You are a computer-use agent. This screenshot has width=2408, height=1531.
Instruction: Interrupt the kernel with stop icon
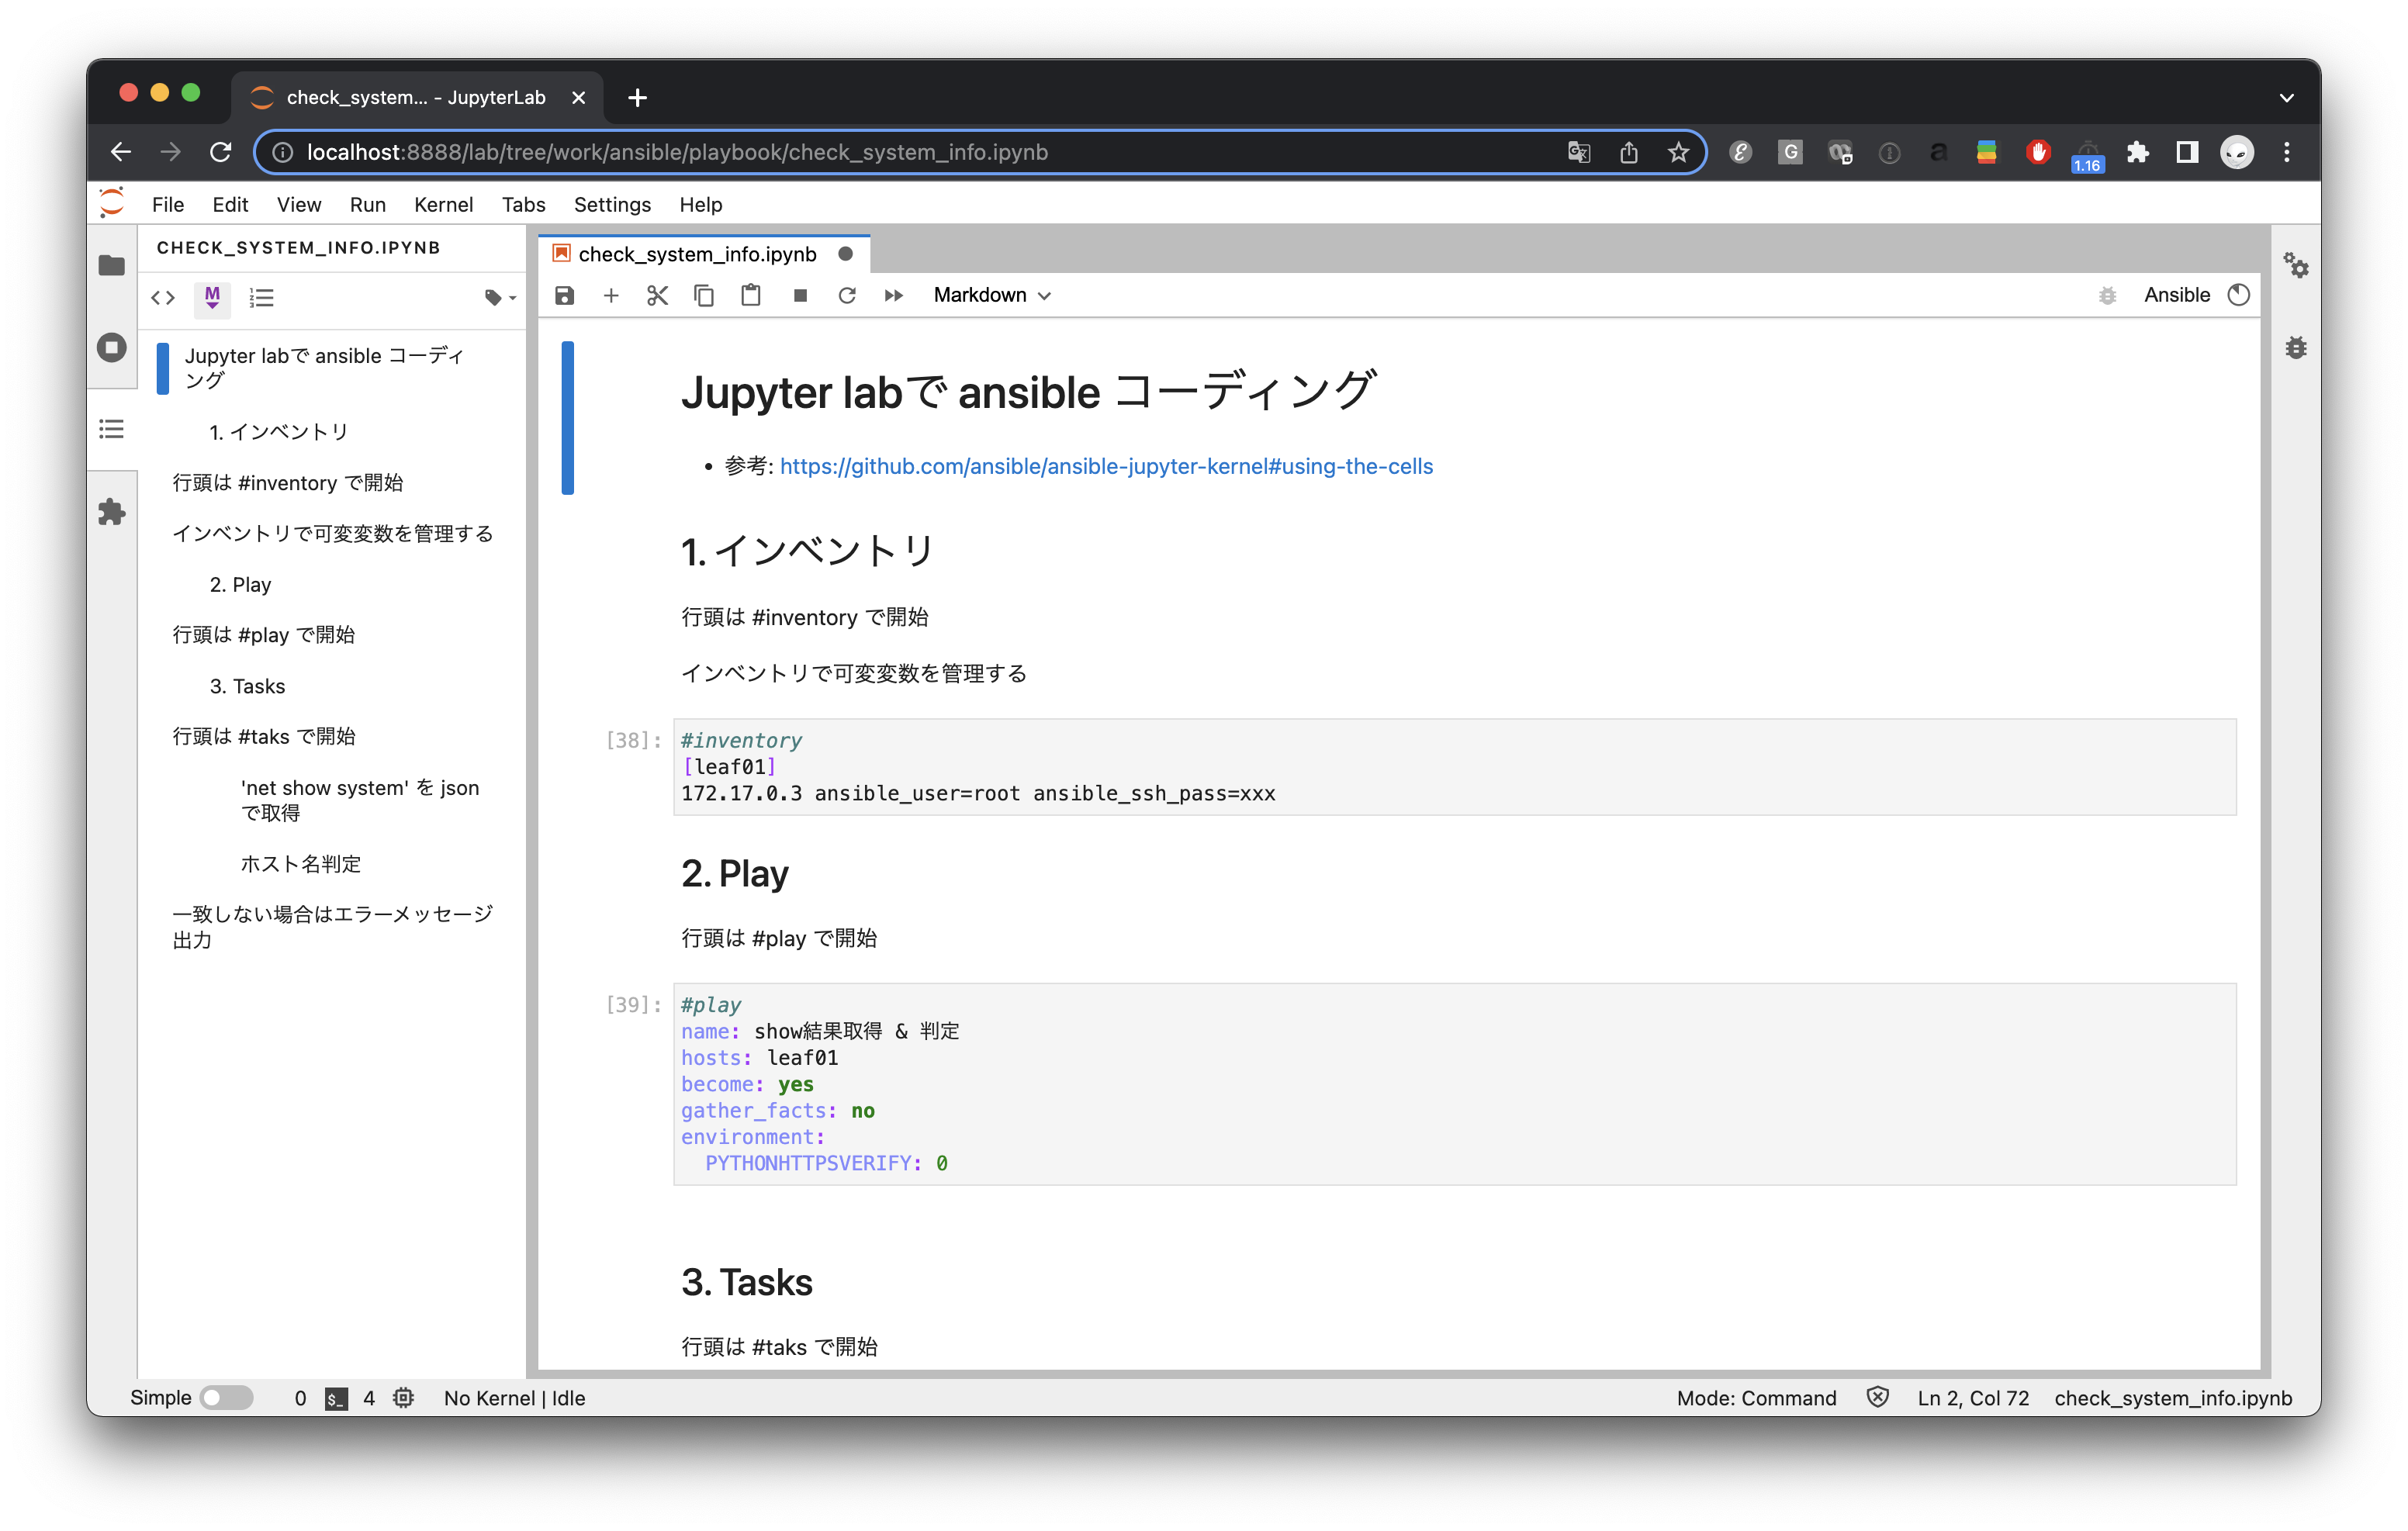[799, 295]
